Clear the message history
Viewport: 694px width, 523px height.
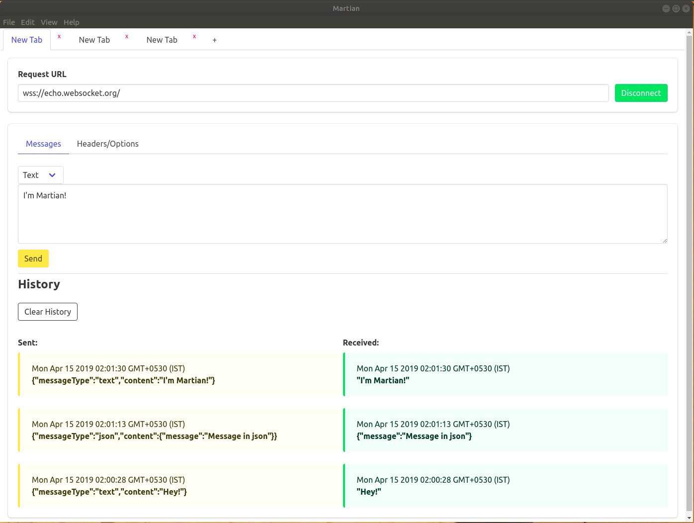[48, 312]
